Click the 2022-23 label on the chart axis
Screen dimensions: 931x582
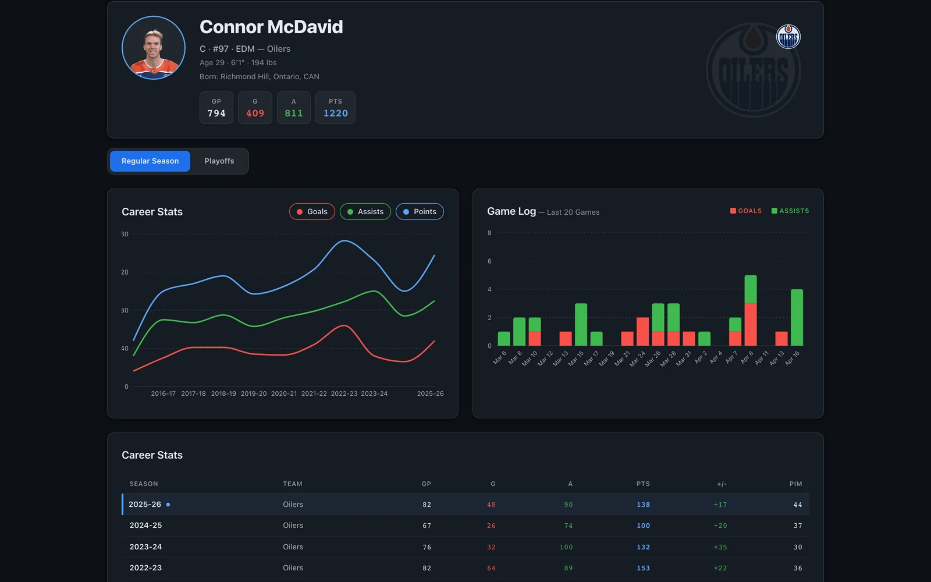point(344,394)
